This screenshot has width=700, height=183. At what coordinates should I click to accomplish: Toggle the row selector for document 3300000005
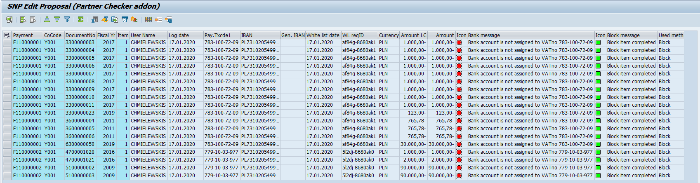pos(7,58)
